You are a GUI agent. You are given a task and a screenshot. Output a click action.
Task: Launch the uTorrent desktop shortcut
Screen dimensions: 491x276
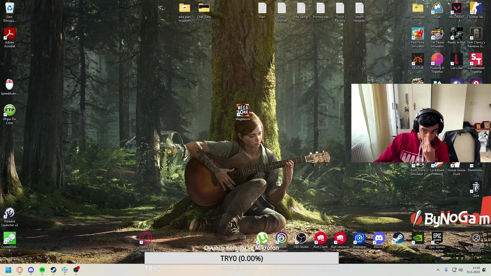pyautogui.click(x=262, y=238)
